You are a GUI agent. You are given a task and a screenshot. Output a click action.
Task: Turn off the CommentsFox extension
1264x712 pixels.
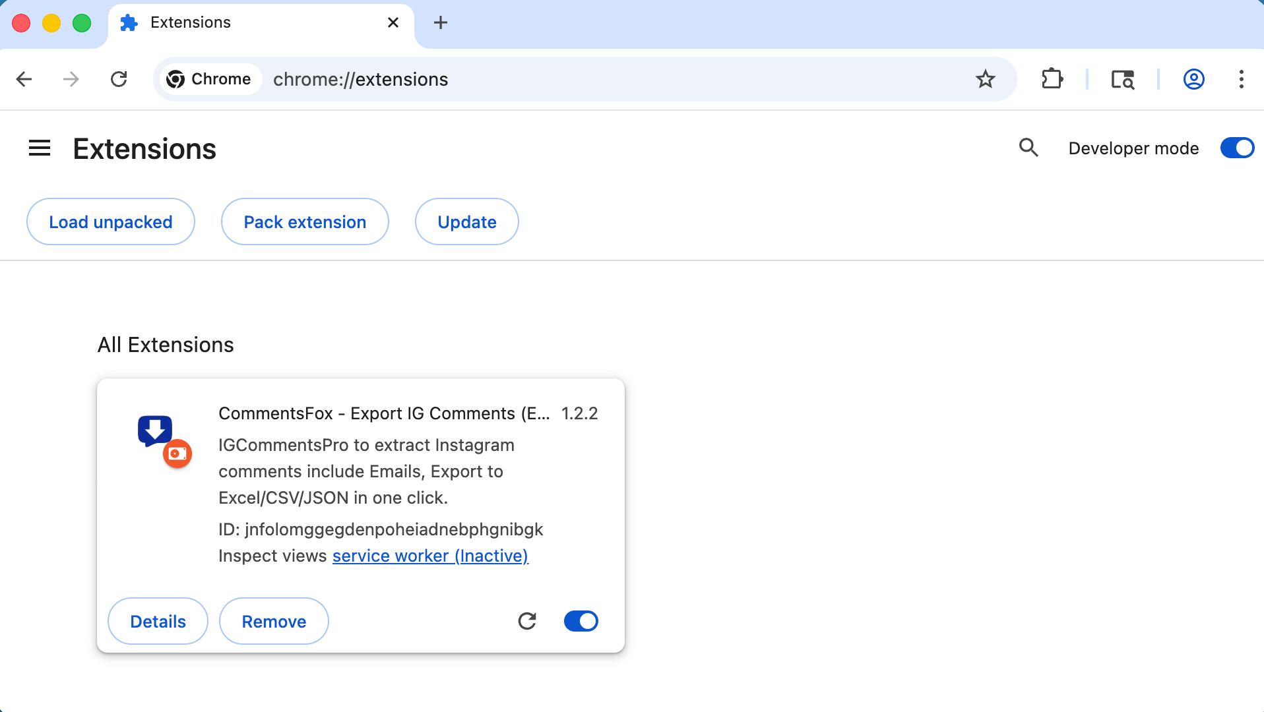coord(581,621)
